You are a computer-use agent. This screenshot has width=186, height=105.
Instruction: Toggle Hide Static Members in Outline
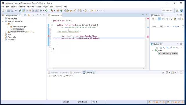171,48
